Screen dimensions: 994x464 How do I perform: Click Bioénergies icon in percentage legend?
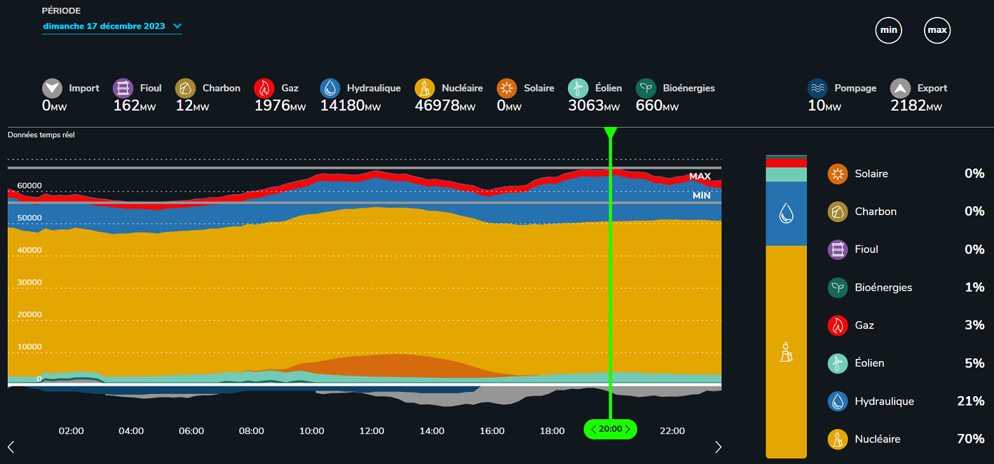838,287
